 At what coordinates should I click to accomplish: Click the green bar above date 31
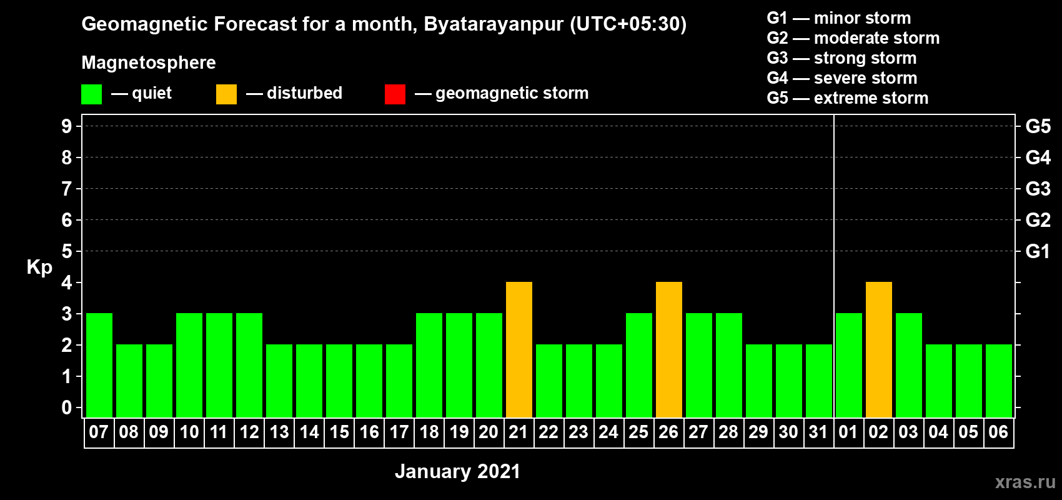click(x=819, y=381)
